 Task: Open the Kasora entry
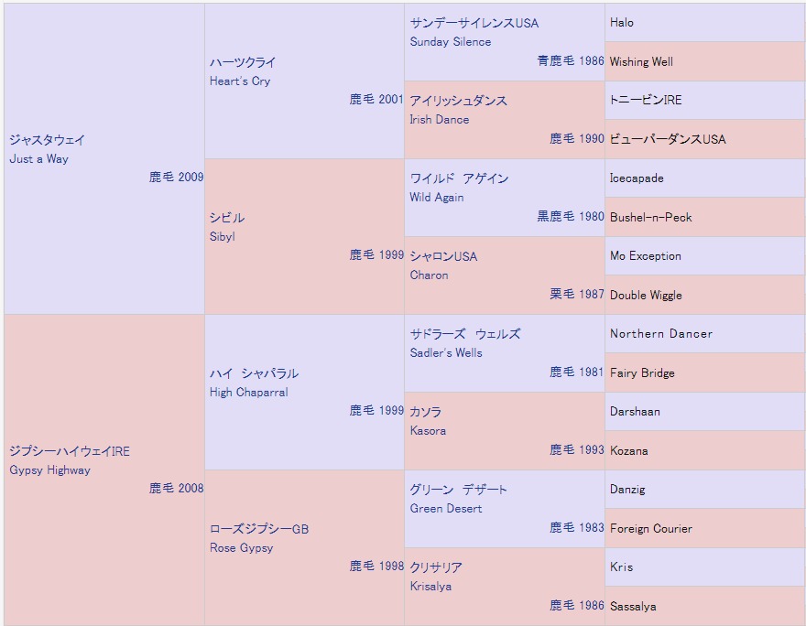426,412
